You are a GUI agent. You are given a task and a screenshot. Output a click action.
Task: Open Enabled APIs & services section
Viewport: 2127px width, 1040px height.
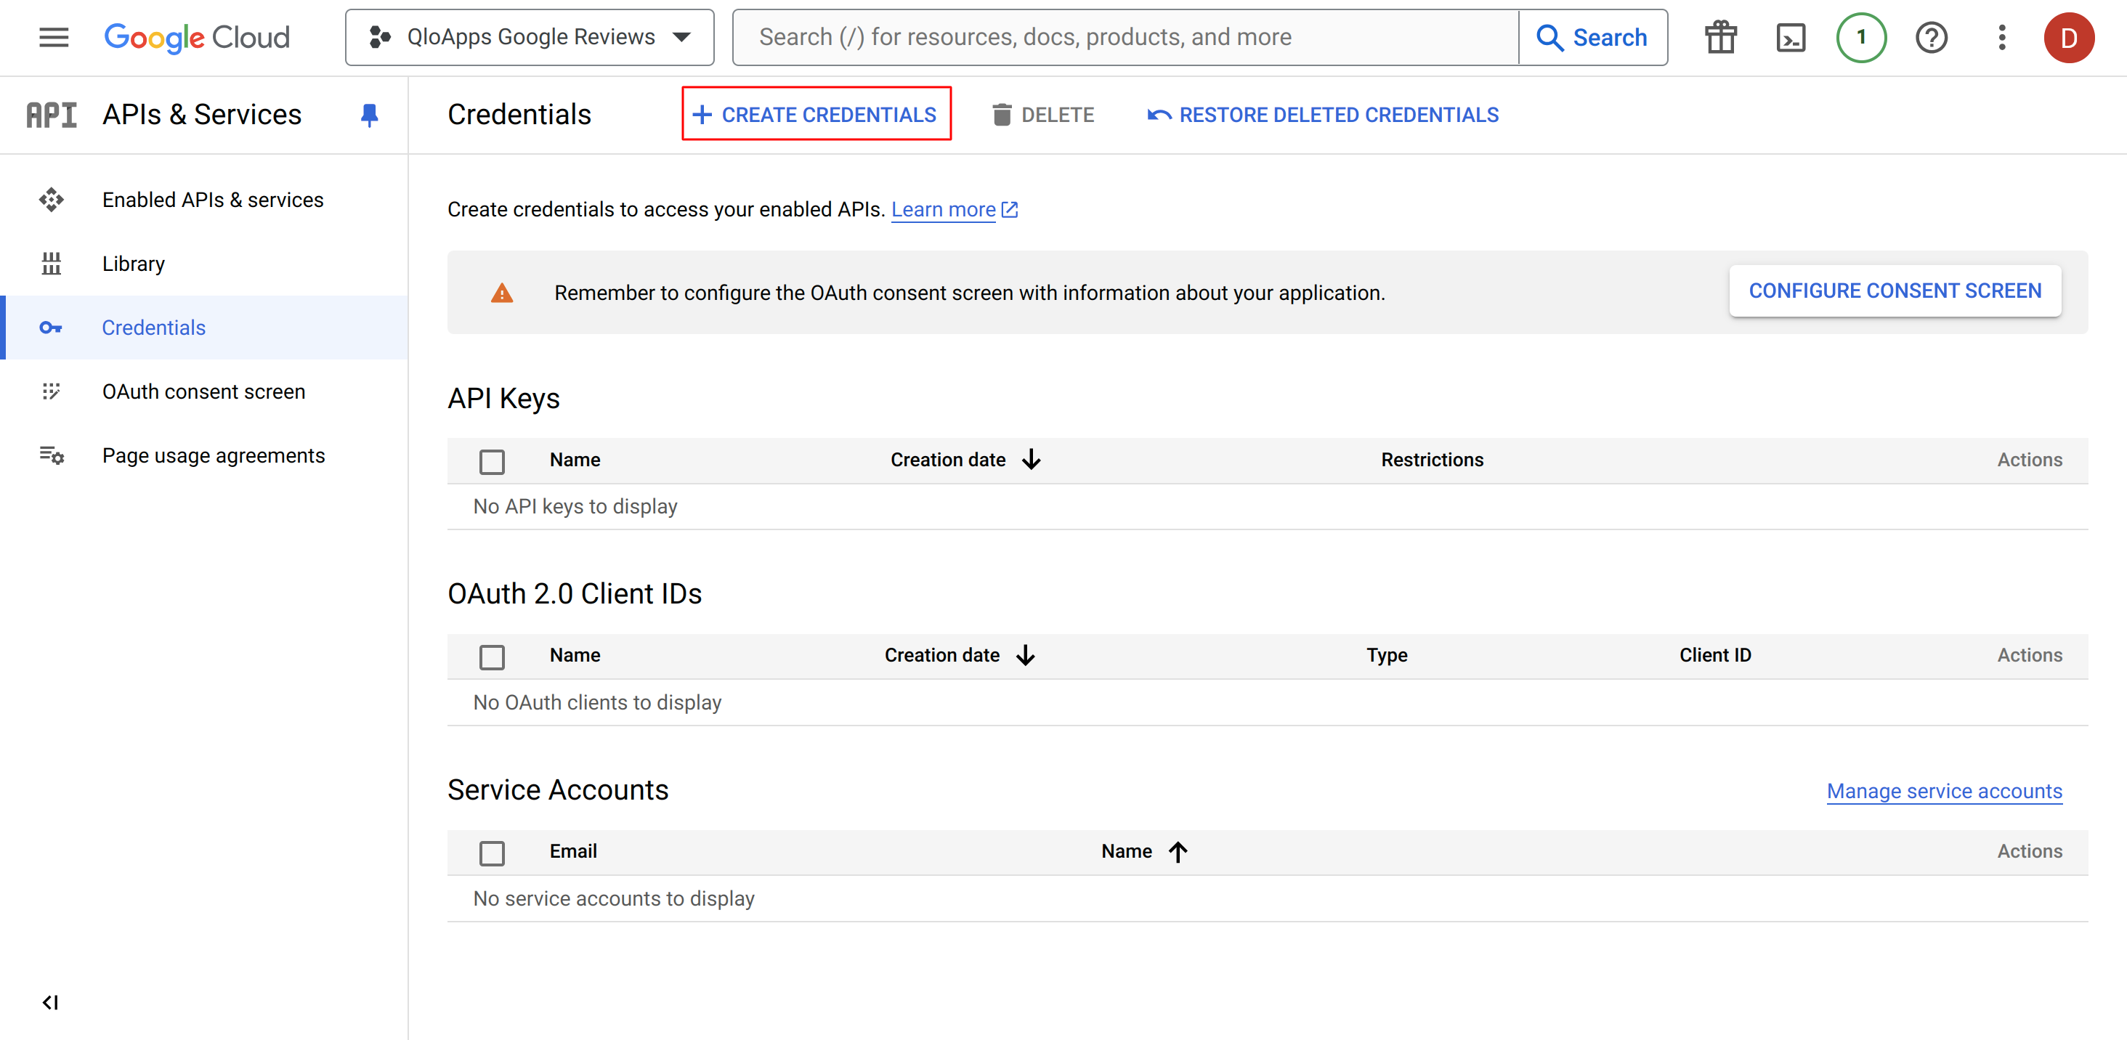(x=211, y=199)
